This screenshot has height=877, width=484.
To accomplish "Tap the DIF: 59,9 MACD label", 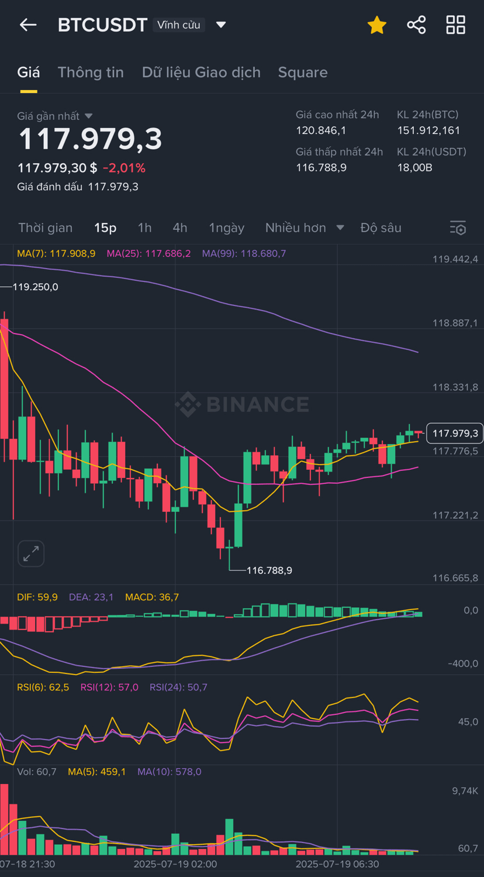I will point(37,597).
